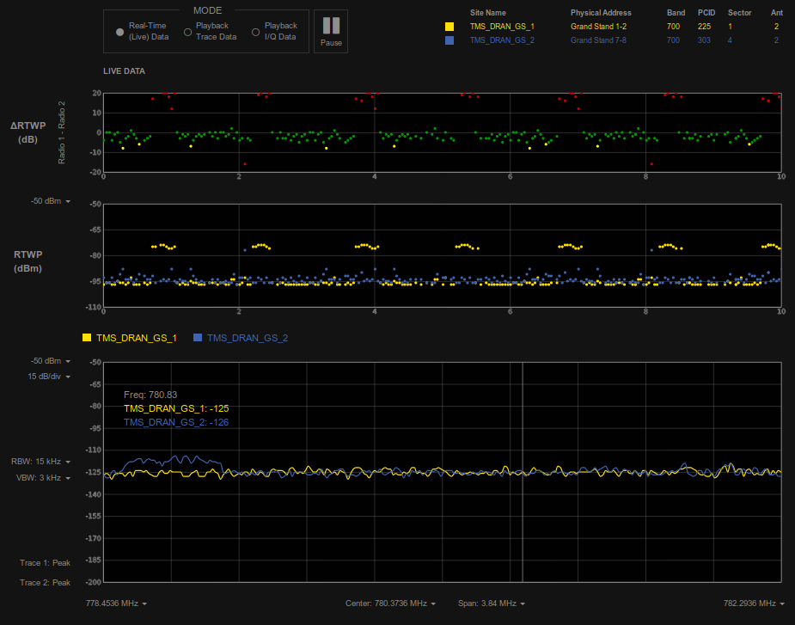Click the Freq: 780.83 readout
795x625 pixels.
click(150, 395)
